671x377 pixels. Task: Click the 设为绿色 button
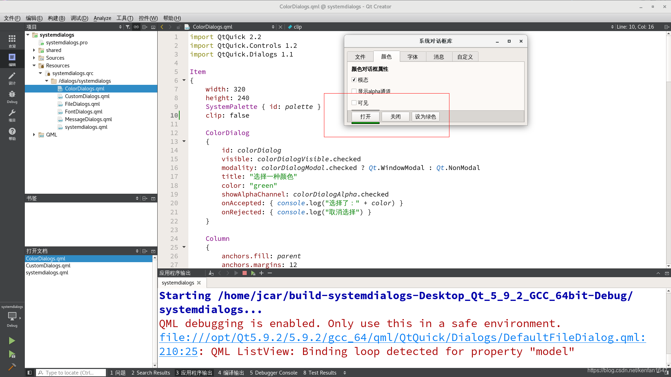pyautogui.click(x=425, y=117)
